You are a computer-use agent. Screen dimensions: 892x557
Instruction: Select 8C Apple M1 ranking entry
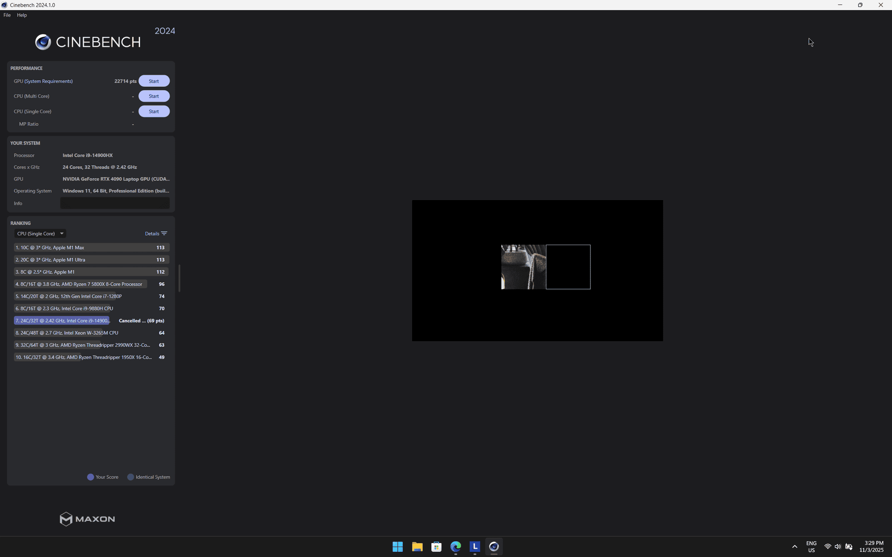click(x=92, y=272)
